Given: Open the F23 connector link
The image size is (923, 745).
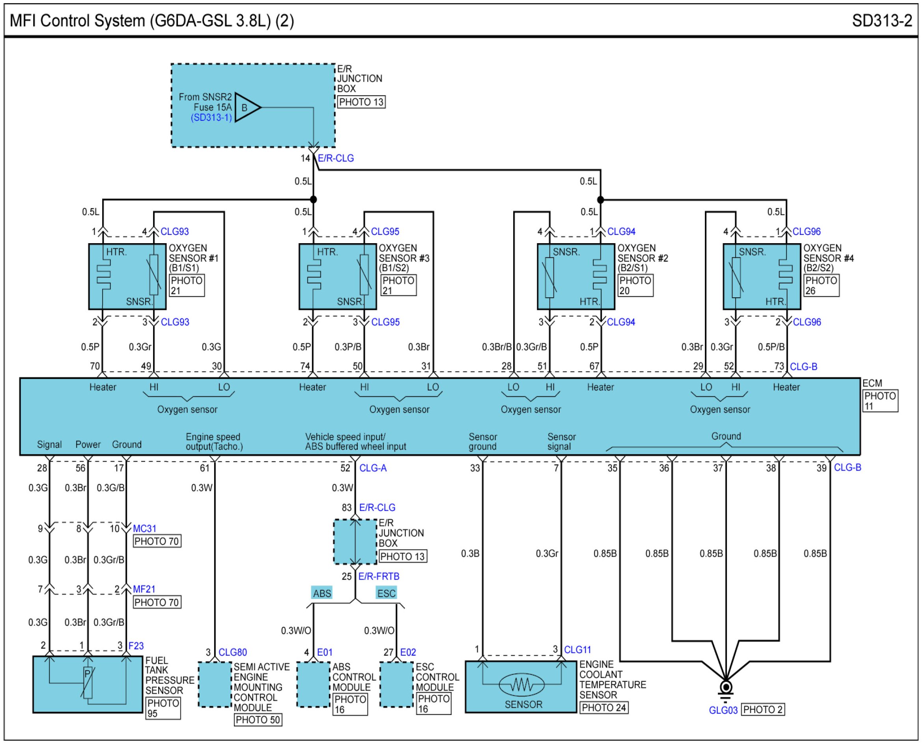Looking at the screenshot, I should tap(136, 646).
